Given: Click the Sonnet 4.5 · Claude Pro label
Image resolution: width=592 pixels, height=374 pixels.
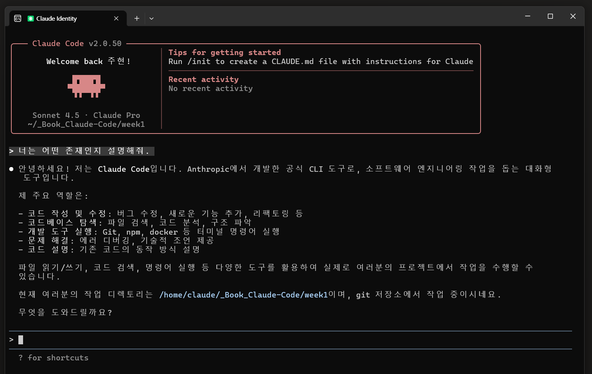Looking at the screenshot, I should 86,115.
